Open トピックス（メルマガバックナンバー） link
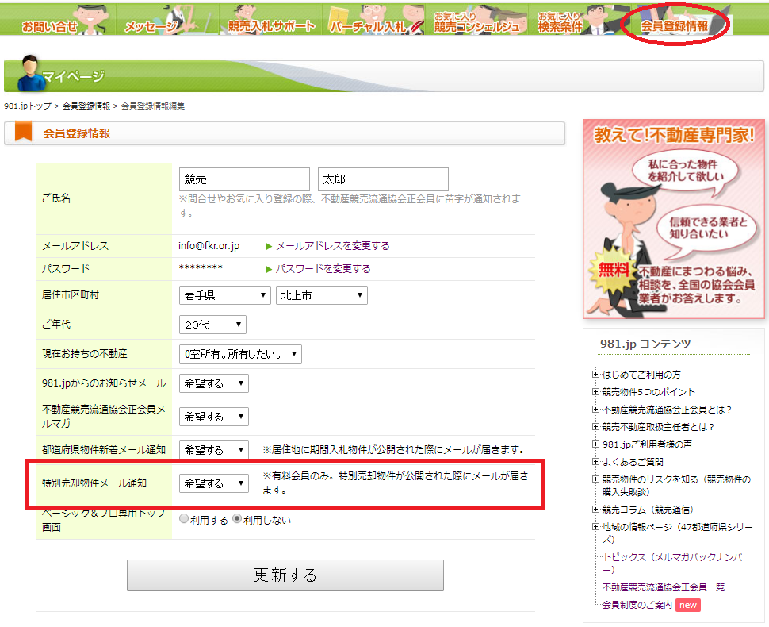Image resolution: width=769 pixels, height=627 pixels. pyautogui.click(x=673, y=564)
